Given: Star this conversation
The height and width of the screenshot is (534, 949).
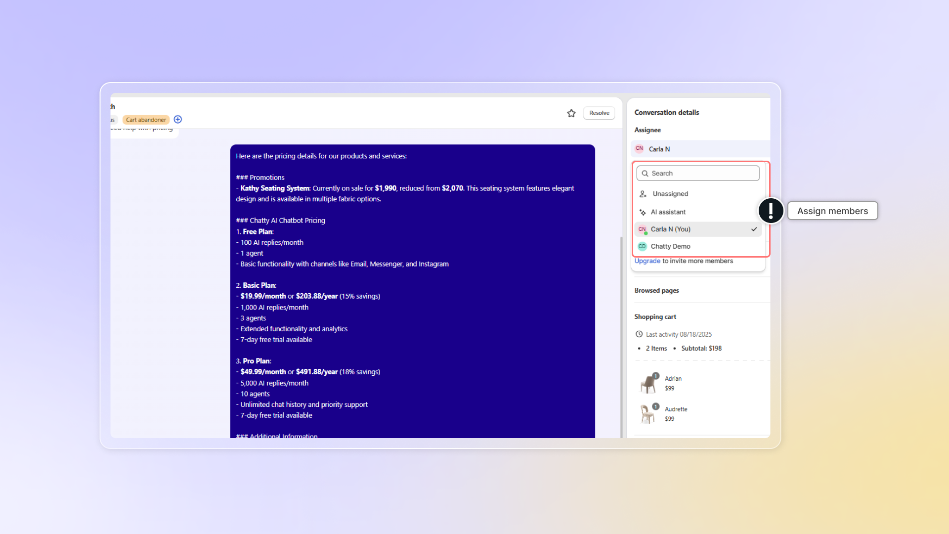Looking at the screenshot, I should point(571,113).
